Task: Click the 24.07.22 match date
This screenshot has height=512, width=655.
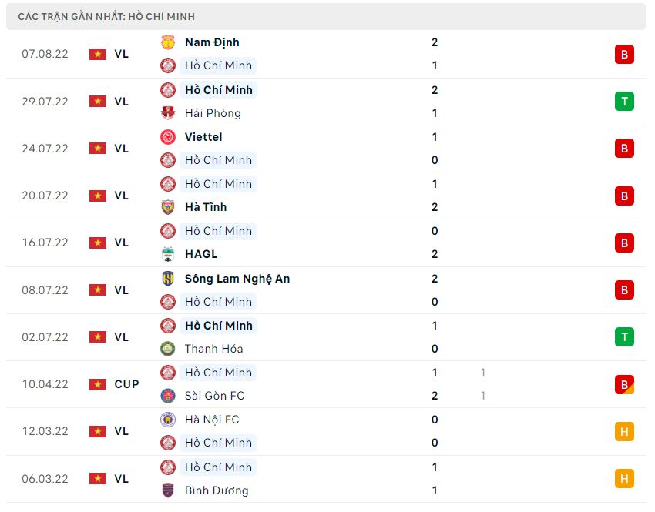Action: [x=45, y=149]
